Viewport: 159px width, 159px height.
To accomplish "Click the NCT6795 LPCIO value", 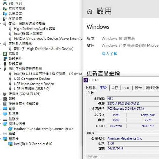I will click(x=148, y=126).
